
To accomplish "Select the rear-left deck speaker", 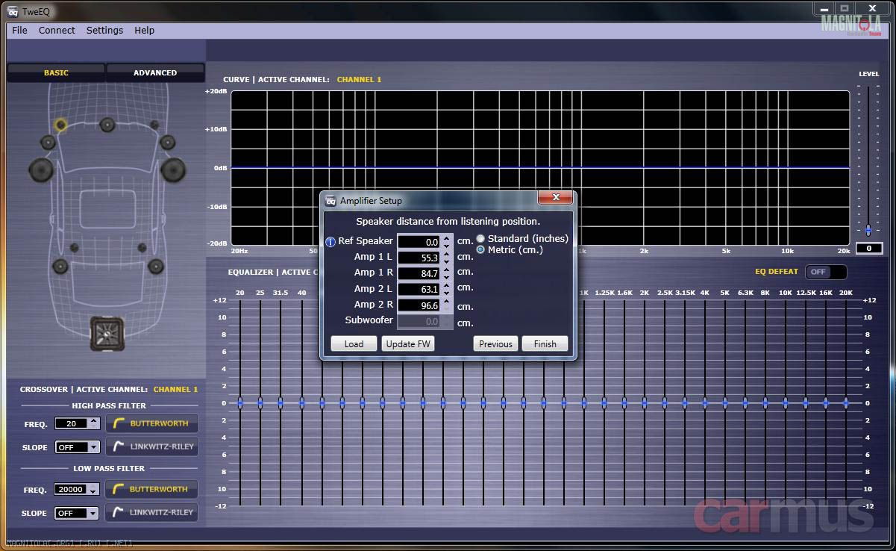I will coord(60,266).
